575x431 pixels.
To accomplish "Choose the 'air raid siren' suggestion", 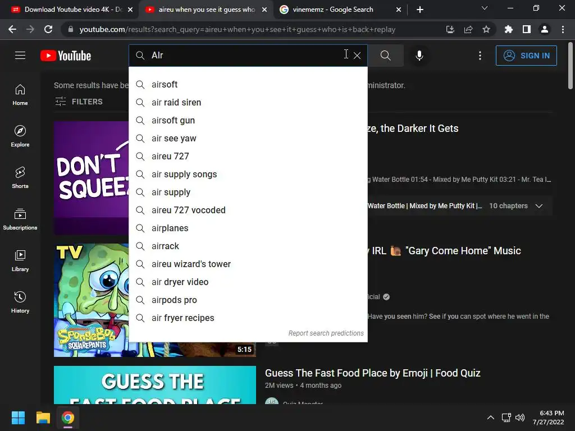I will tap(248, 103).
